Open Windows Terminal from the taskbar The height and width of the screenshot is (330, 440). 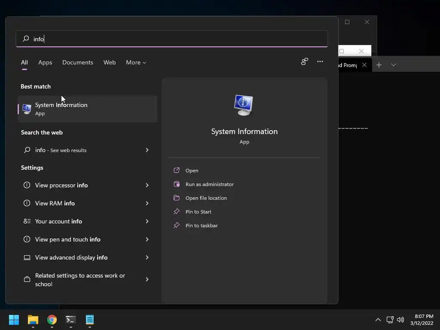[71, 320]
